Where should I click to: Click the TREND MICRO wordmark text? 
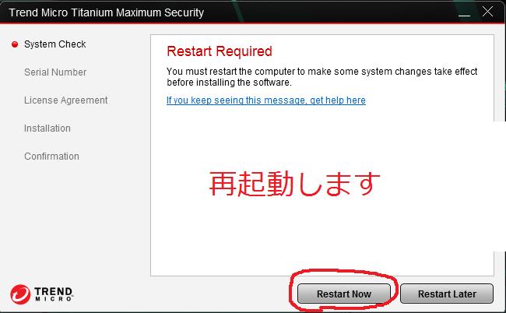click(54, 294)
